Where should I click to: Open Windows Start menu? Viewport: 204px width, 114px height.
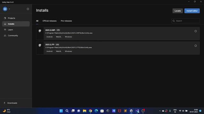pyautogui.click(x=61, y=111)
